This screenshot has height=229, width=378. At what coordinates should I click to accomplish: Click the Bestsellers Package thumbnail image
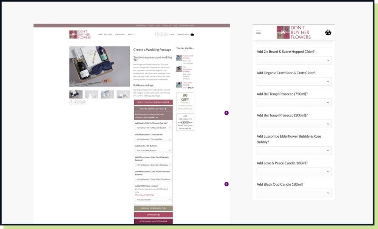click(x=179, y=69)
